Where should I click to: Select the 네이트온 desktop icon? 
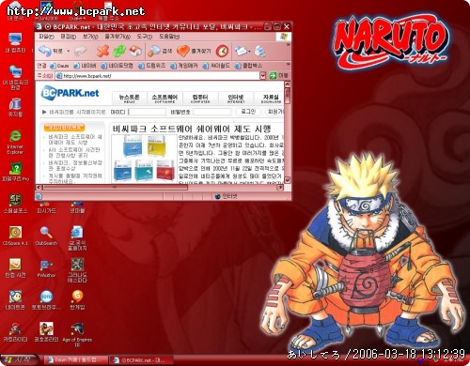click(15, 299)
